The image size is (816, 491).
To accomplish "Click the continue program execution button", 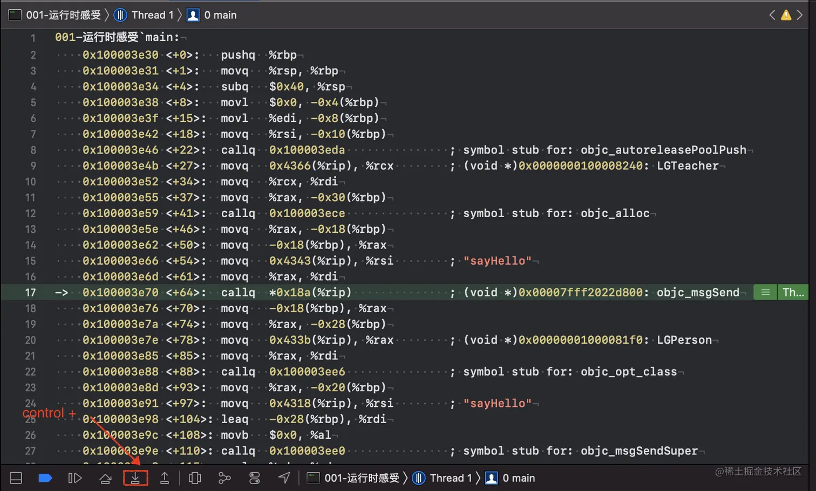I will pyautogui.click(x=75, y=478).
